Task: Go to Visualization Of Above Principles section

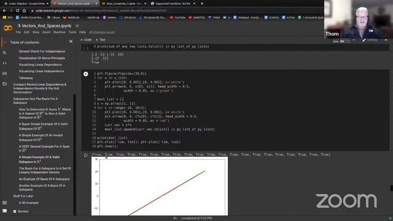Action: 42,58
